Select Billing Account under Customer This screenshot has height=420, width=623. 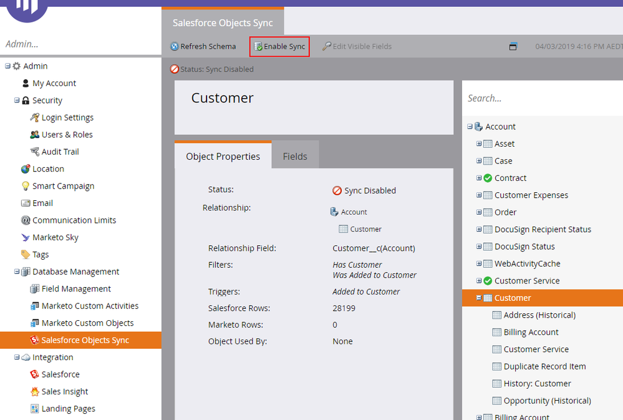[x=531, y=332]
